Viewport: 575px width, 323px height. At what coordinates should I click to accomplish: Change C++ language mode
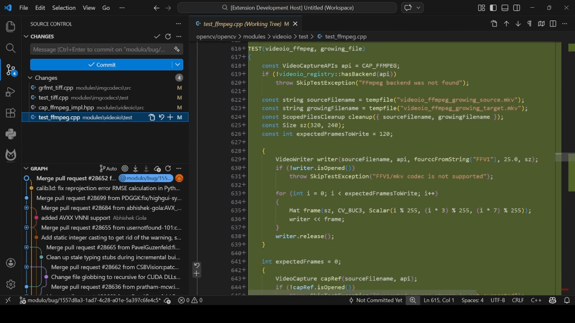click(536, 300)
